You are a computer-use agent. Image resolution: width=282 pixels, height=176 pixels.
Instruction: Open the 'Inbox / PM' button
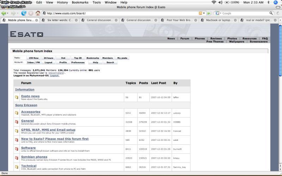tap(33, 62)
